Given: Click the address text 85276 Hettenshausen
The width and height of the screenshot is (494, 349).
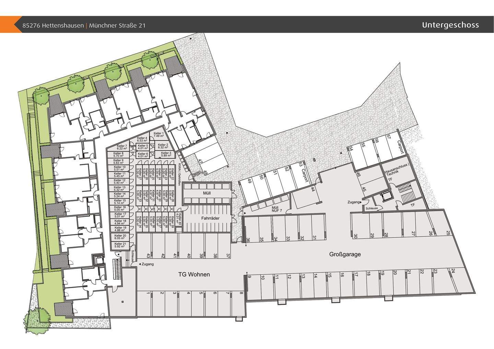Looking at the screenshot, I should click(x=53, y=25).
